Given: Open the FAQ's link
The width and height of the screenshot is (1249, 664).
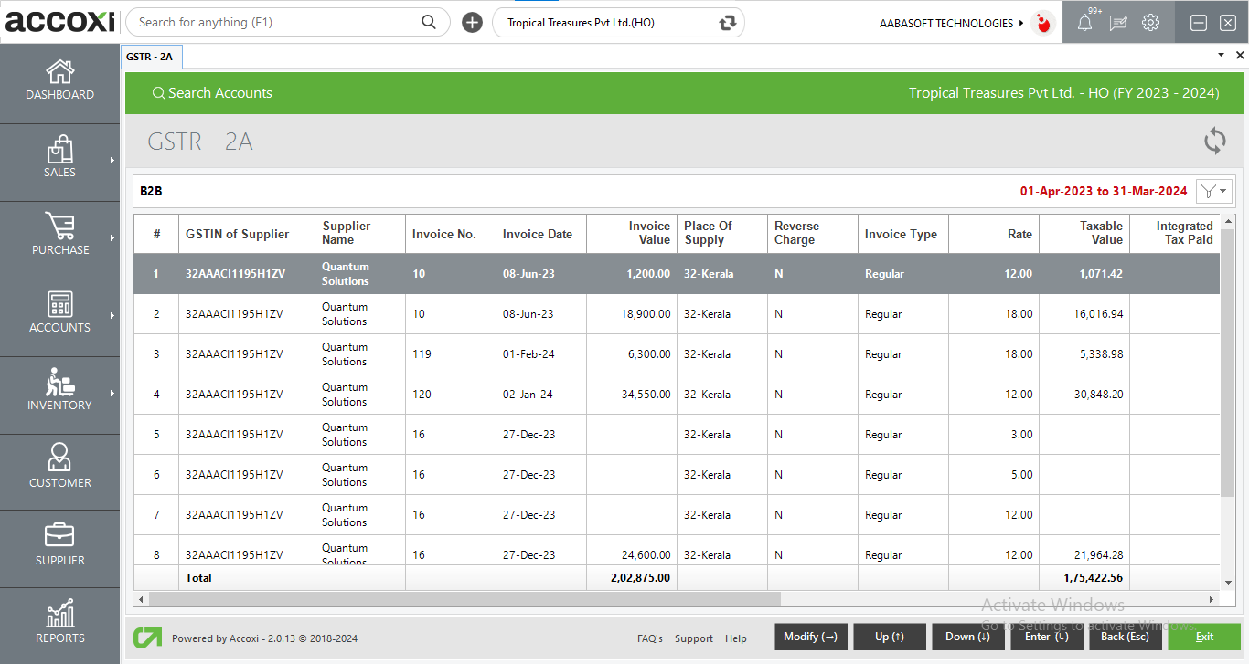Looking at the screenshot, I should pos(650,638).
